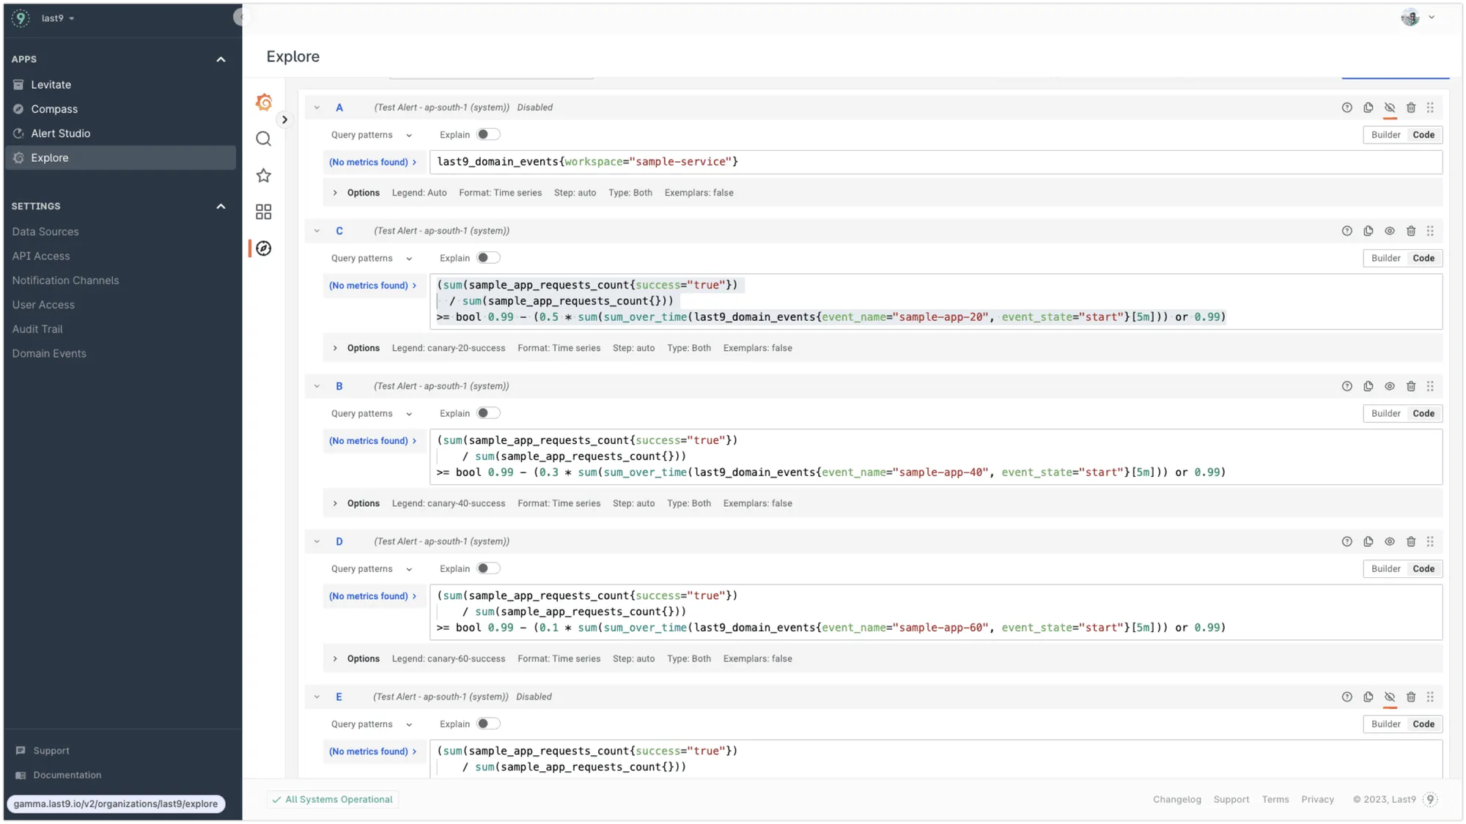The width and height of the screenshot is (1466, 824).
Task: Toggle Explain switch for query C
Action: coord(488,258)
